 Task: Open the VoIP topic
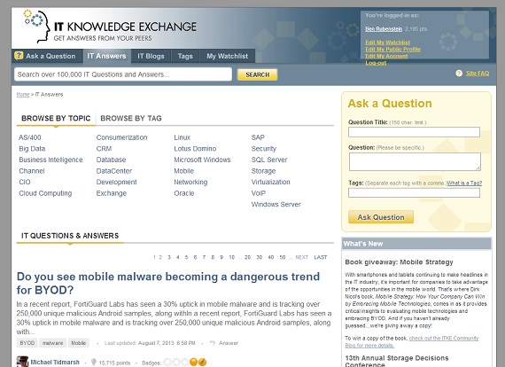[259, 193]
